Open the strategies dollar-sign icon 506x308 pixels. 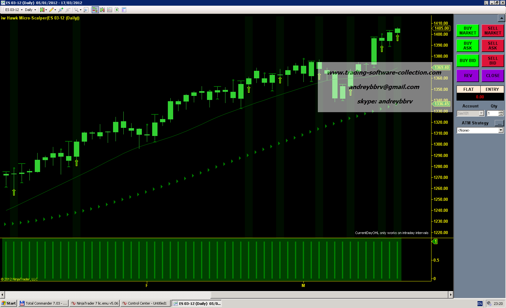point(117,10)
